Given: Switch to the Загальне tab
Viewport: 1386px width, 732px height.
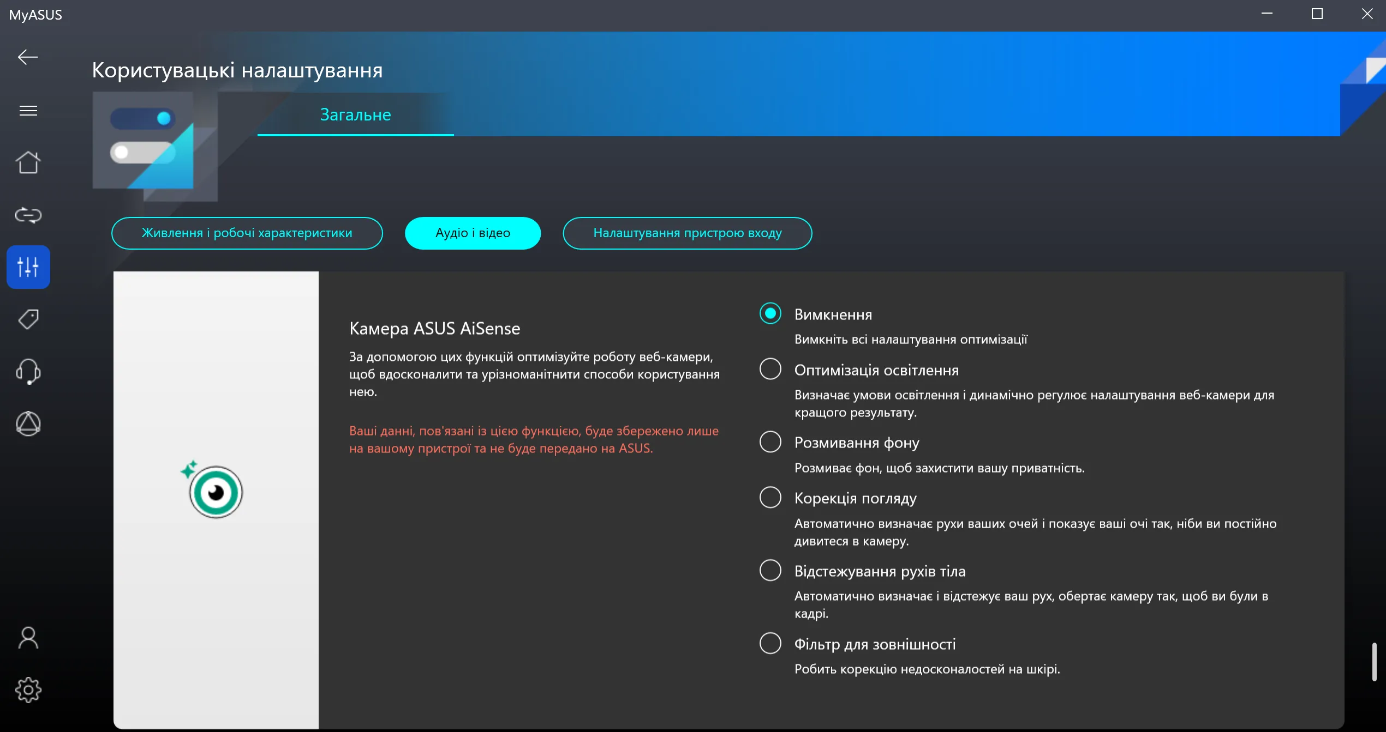Looking at the screenshot, I should [355, 115].
